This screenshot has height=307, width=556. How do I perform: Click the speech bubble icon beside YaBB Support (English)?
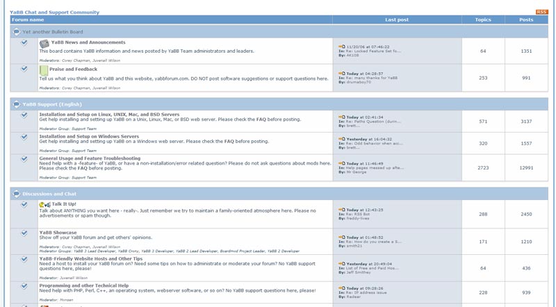(16, 104)
